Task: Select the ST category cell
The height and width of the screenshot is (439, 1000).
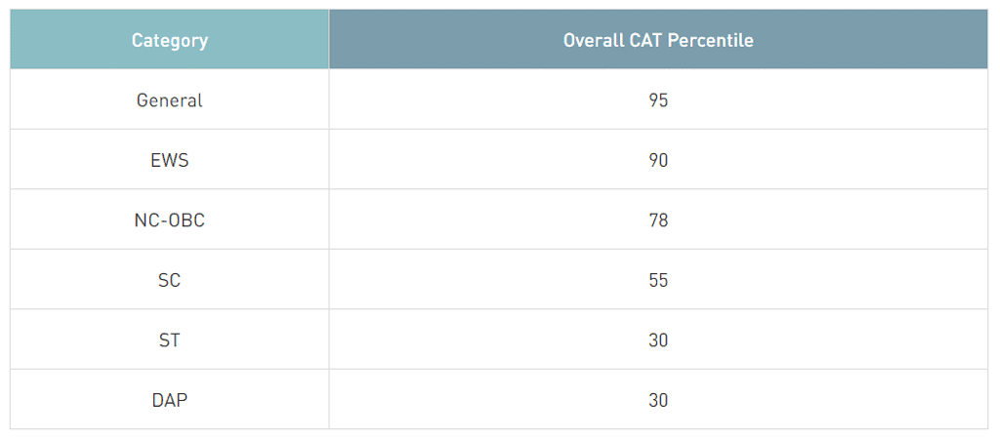Action: 170,340
